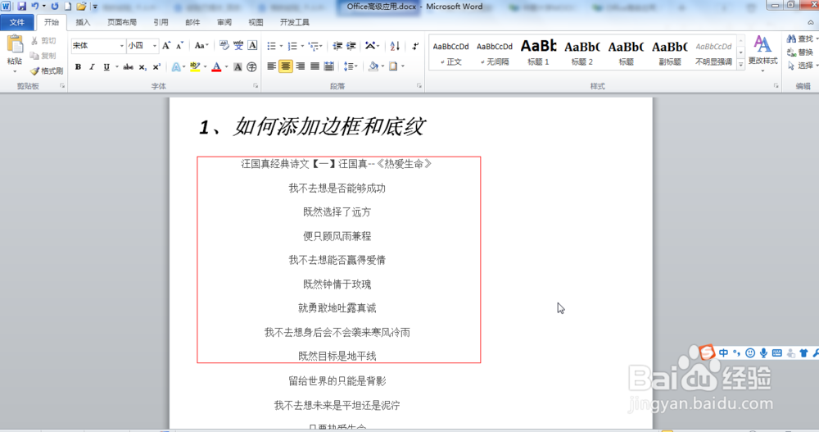The image size is (819, 432).
Task: Apply subscript formatting
Action: tap(143, 67)
